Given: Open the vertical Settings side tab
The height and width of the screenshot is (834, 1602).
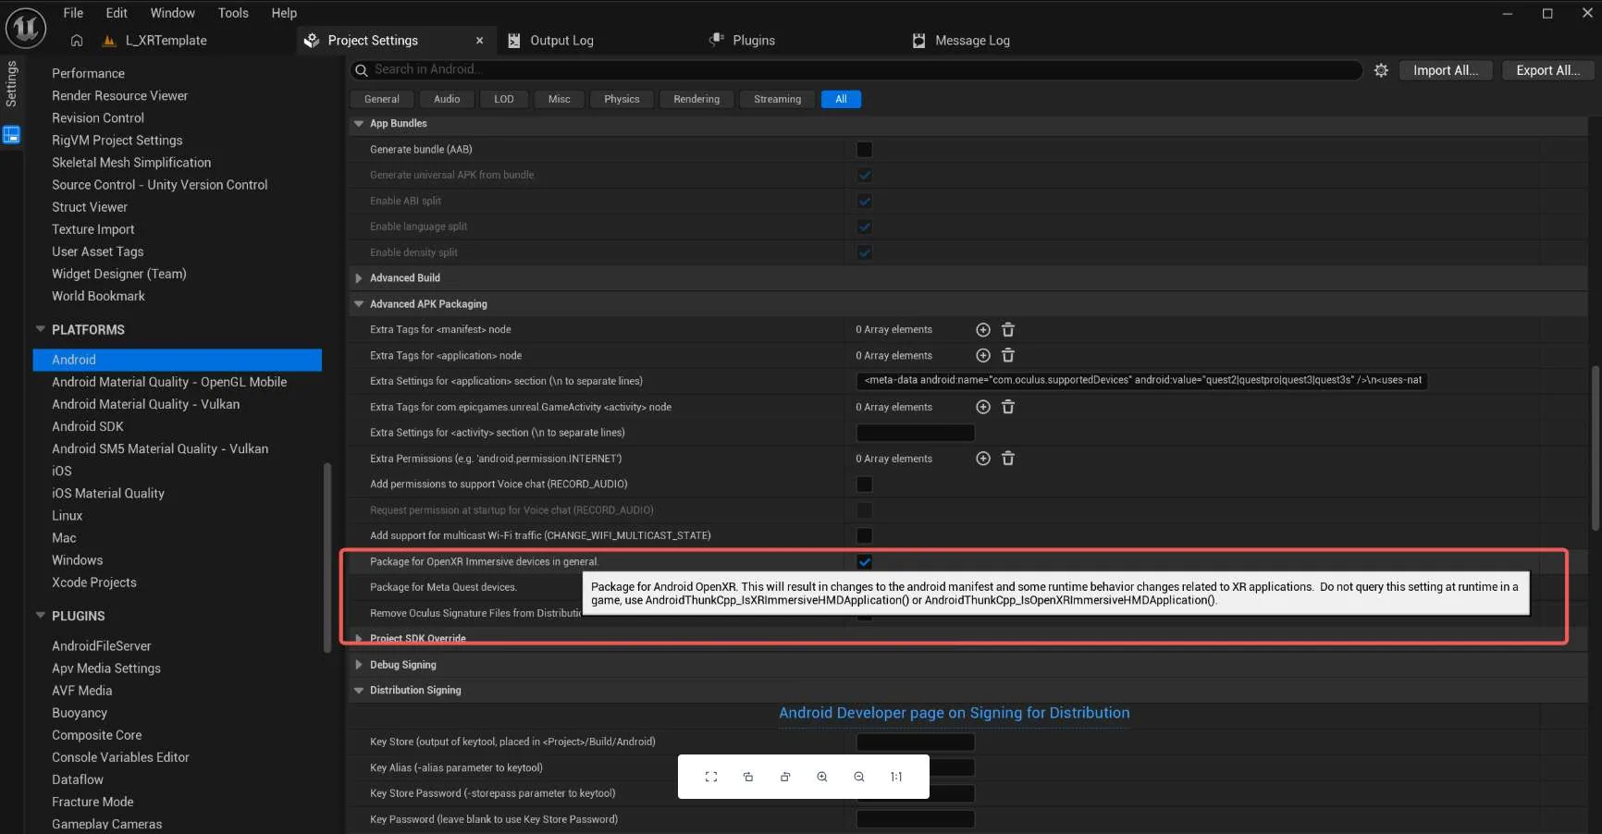Looking at the screenshot, I should point(11,83).
